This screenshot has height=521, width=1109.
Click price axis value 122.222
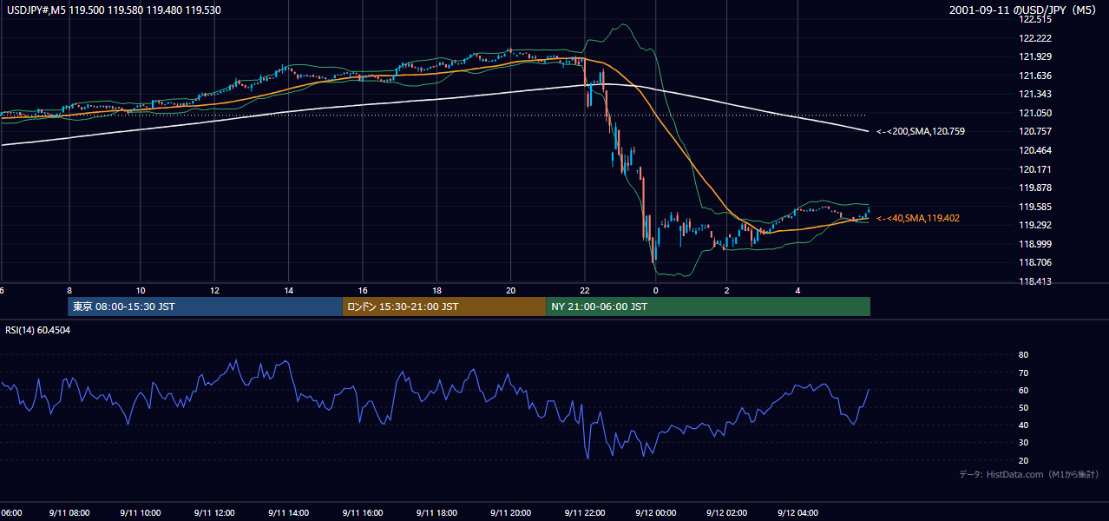click(1036, 38)
